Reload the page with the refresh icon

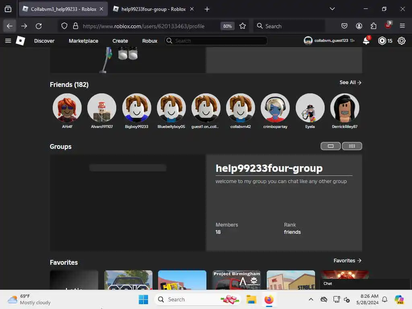[x=39, y=26]
